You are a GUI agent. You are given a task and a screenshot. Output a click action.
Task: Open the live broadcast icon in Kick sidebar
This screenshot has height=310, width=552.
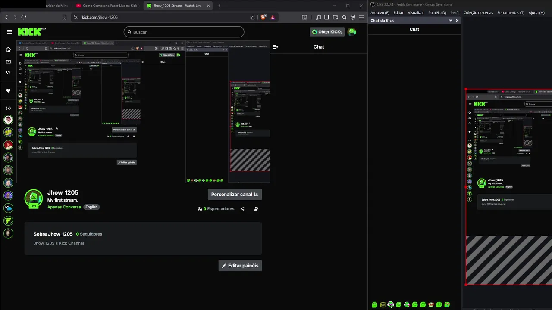click(8, 108)
